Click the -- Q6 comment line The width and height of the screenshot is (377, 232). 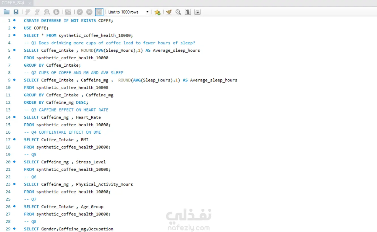[x=30, y=177]
